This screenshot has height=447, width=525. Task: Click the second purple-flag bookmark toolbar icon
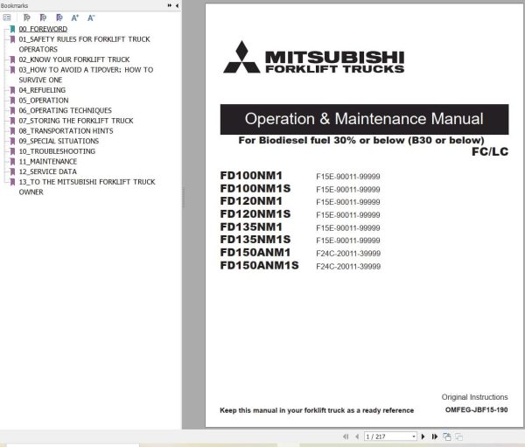[43, 17]
